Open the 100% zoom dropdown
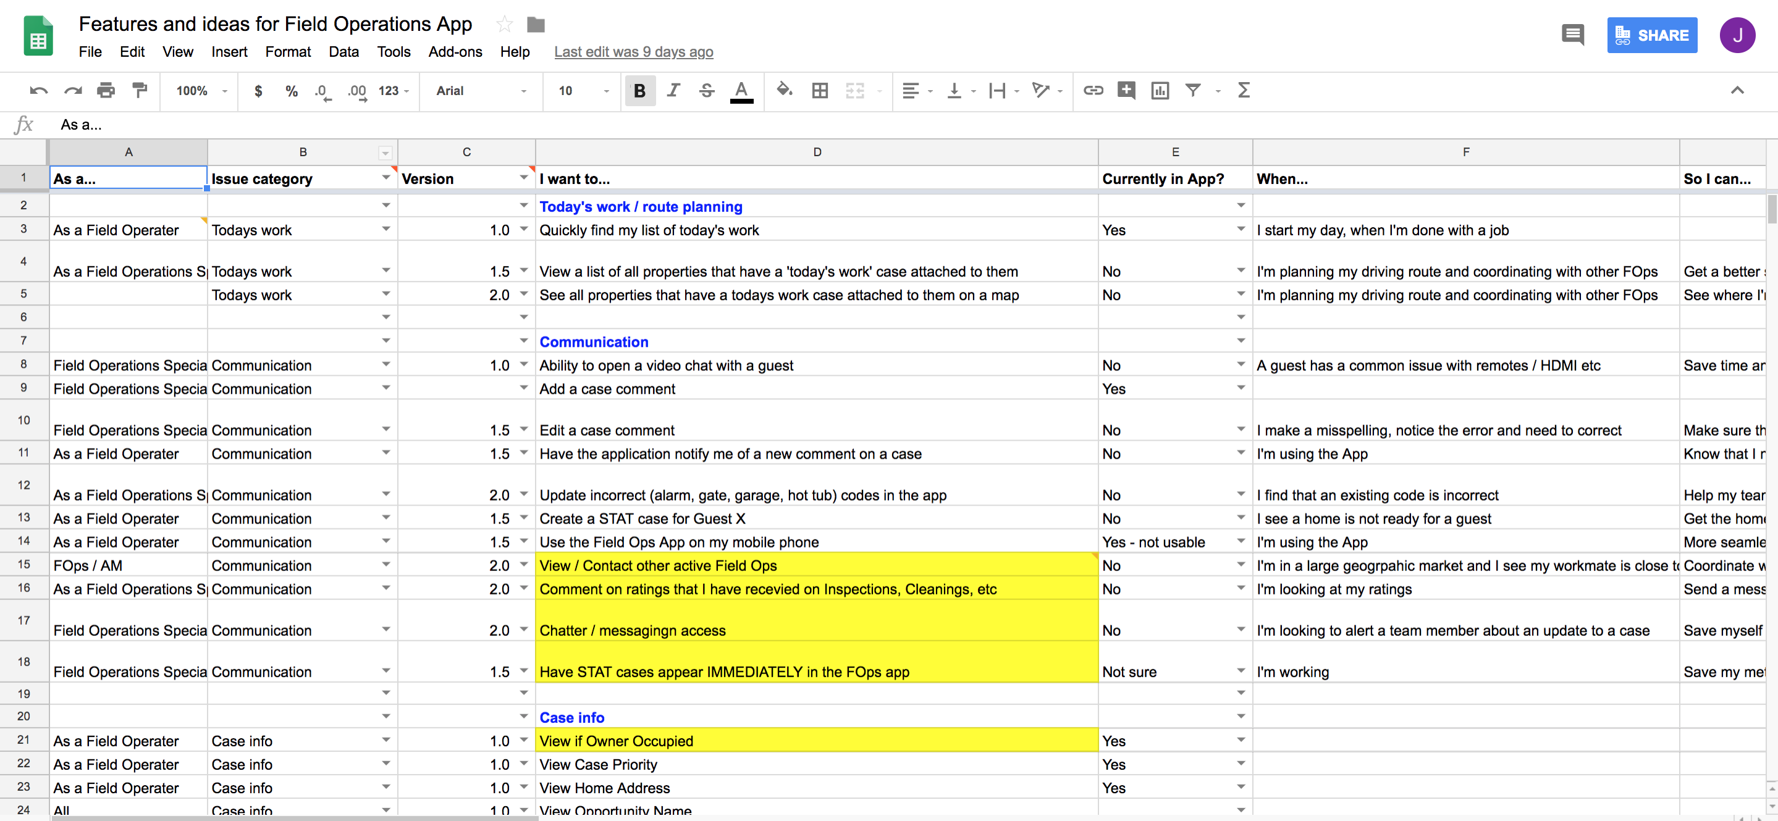Image resolution: width=1778 pixels, height=821 pixels. click(201, 90)
